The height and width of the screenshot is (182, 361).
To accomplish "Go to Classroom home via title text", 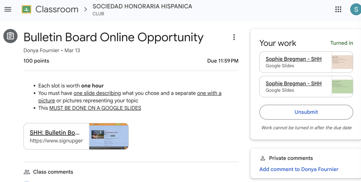I will tap(57, 9).
